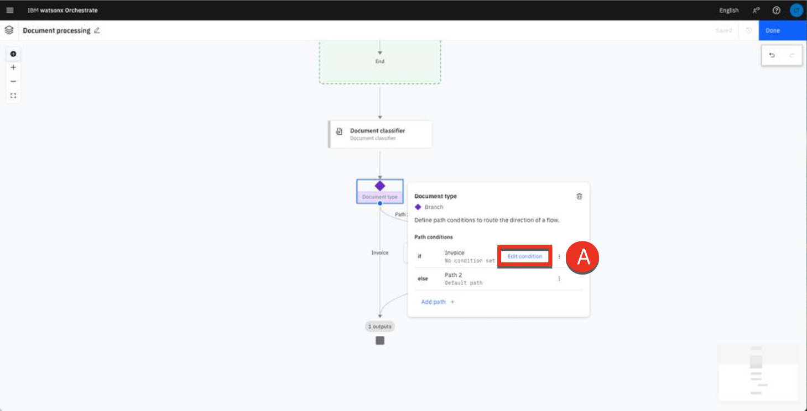The image size is (807, 411).
Task: Click the layers icon beside the flow title
Action: click(9, 30)
